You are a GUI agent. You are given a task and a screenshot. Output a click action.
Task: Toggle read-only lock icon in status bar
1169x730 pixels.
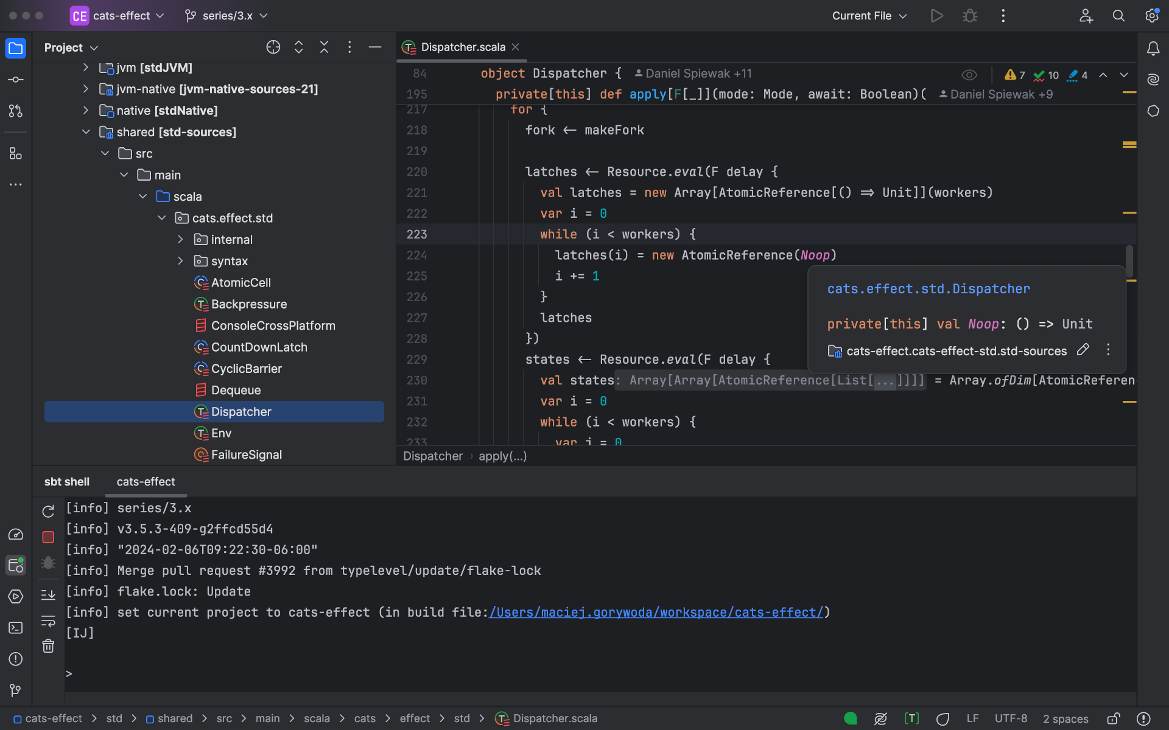[x=1114, y=718]
